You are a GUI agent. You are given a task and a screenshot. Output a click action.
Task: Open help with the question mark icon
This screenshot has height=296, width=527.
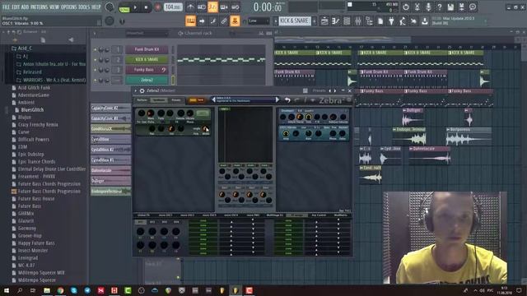[x=439, y=7]
